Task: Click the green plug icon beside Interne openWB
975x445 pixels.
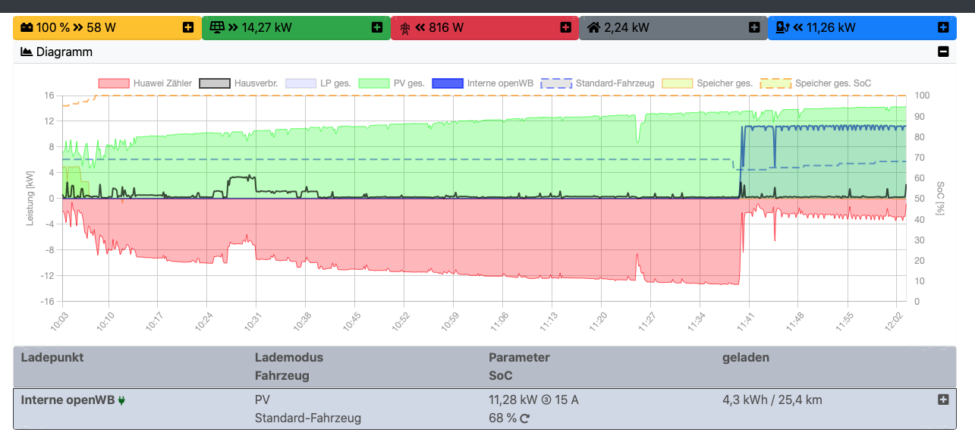Action: (121, 400)
